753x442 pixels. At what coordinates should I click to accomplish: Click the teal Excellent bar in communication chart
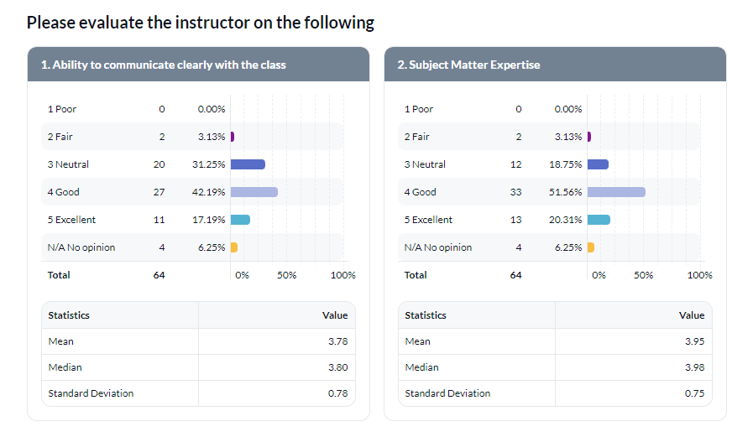pos(240,220)
